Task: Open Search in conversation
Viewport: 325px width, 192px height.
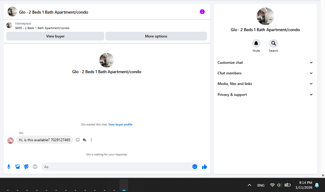Action: coord(274,43)
